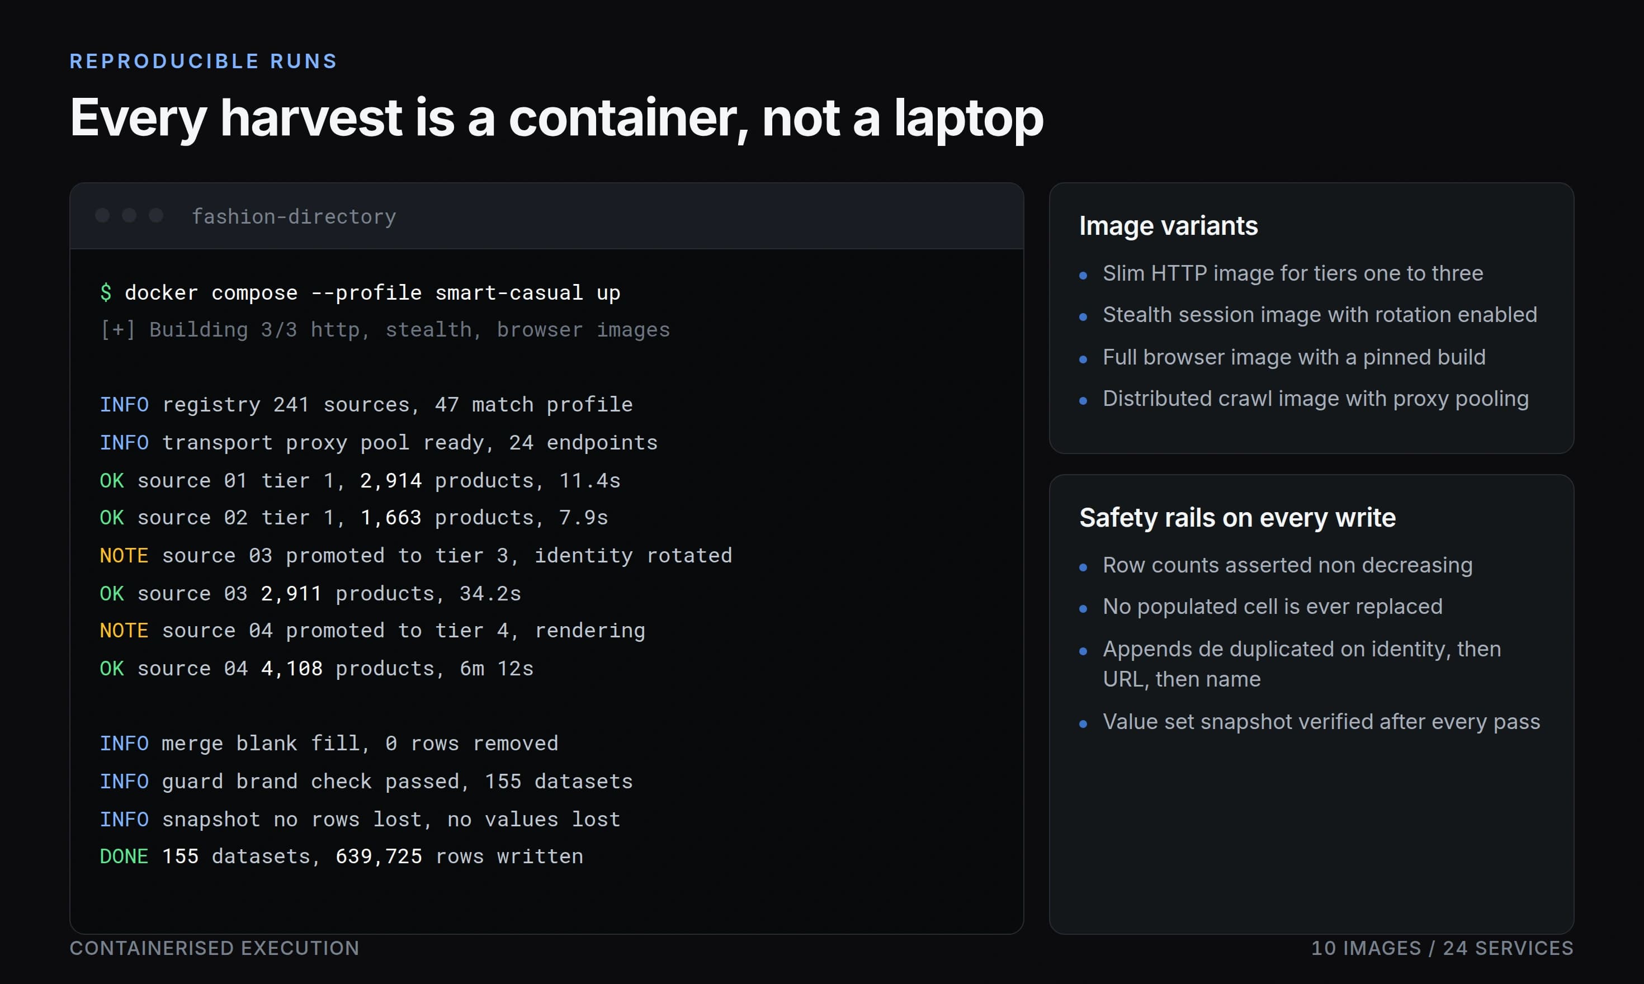This screenshot has height=984, width=1644.
Task: Click the CONTAINERISED EXECUTION footer text
Action: coord(214,948)
